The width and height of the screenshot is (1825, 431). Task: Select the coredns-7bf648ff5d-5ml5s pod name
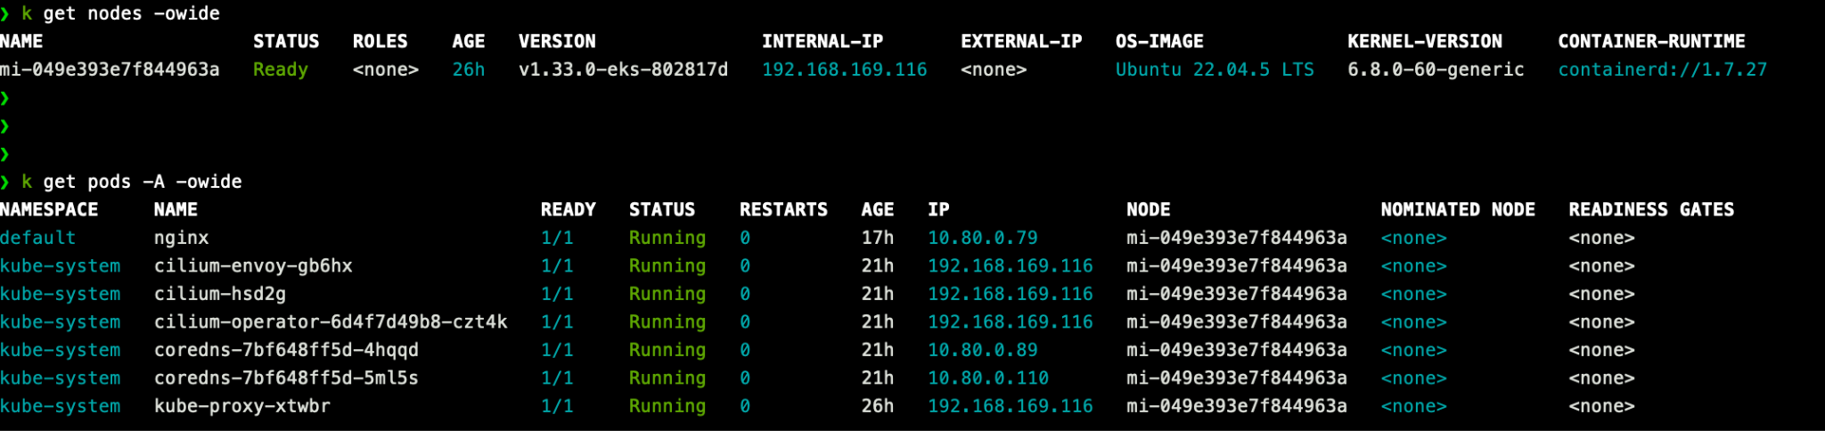click(286, 378)
